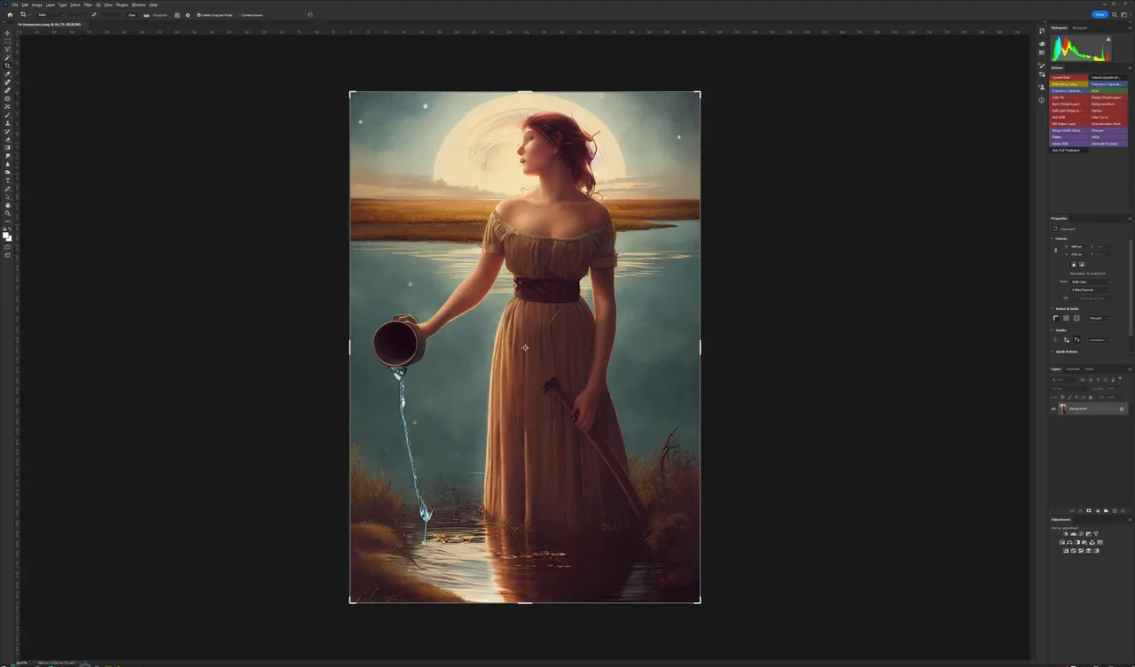Open the Edit Toolbar three-dots button

(8, 221)
